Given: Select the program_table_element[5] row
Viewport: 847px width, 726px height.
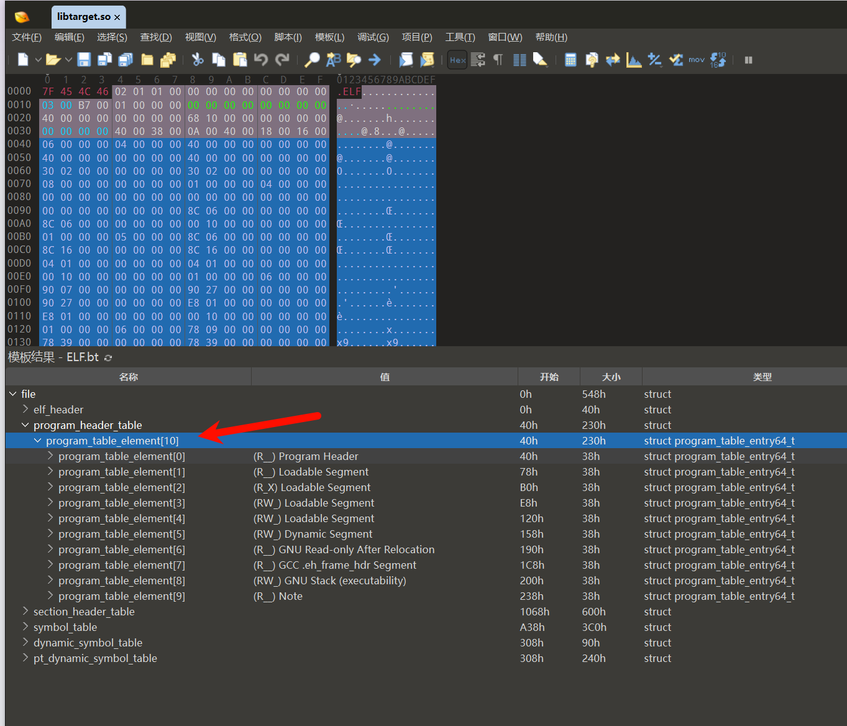Looking at the screenshot, I should pos(426,534).
